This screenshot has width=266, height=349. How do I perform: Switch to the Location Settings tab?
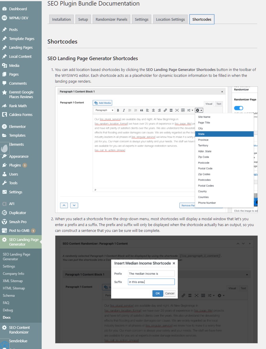(x=170, y=19)
